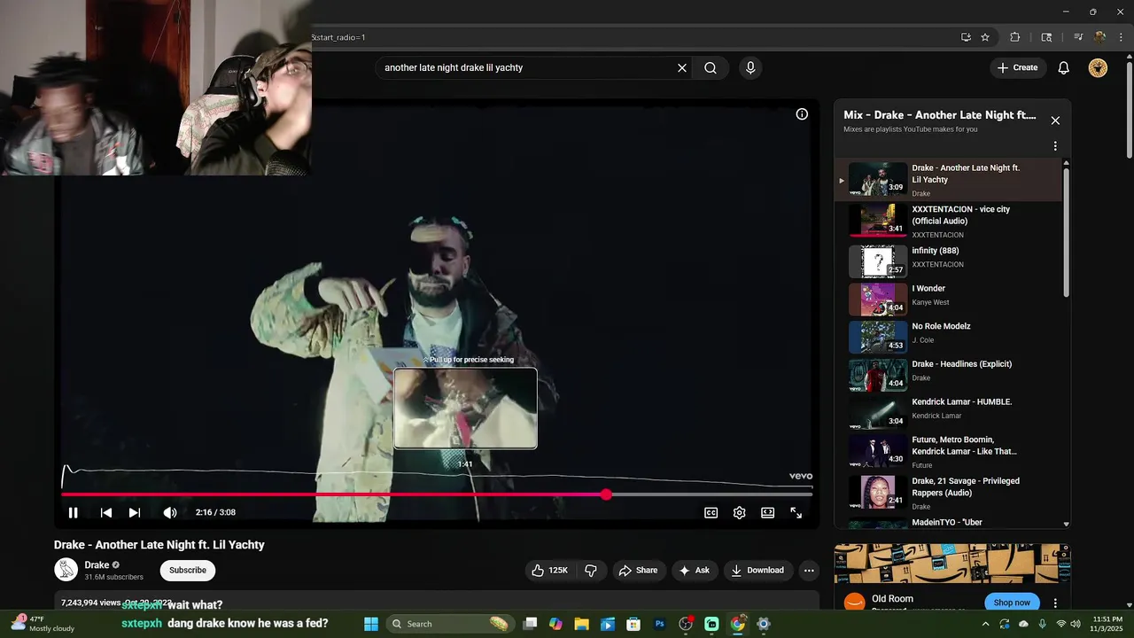Open Chrome profile avatar
This screenshot has height=638, width=1134.
pos(1100,37)
